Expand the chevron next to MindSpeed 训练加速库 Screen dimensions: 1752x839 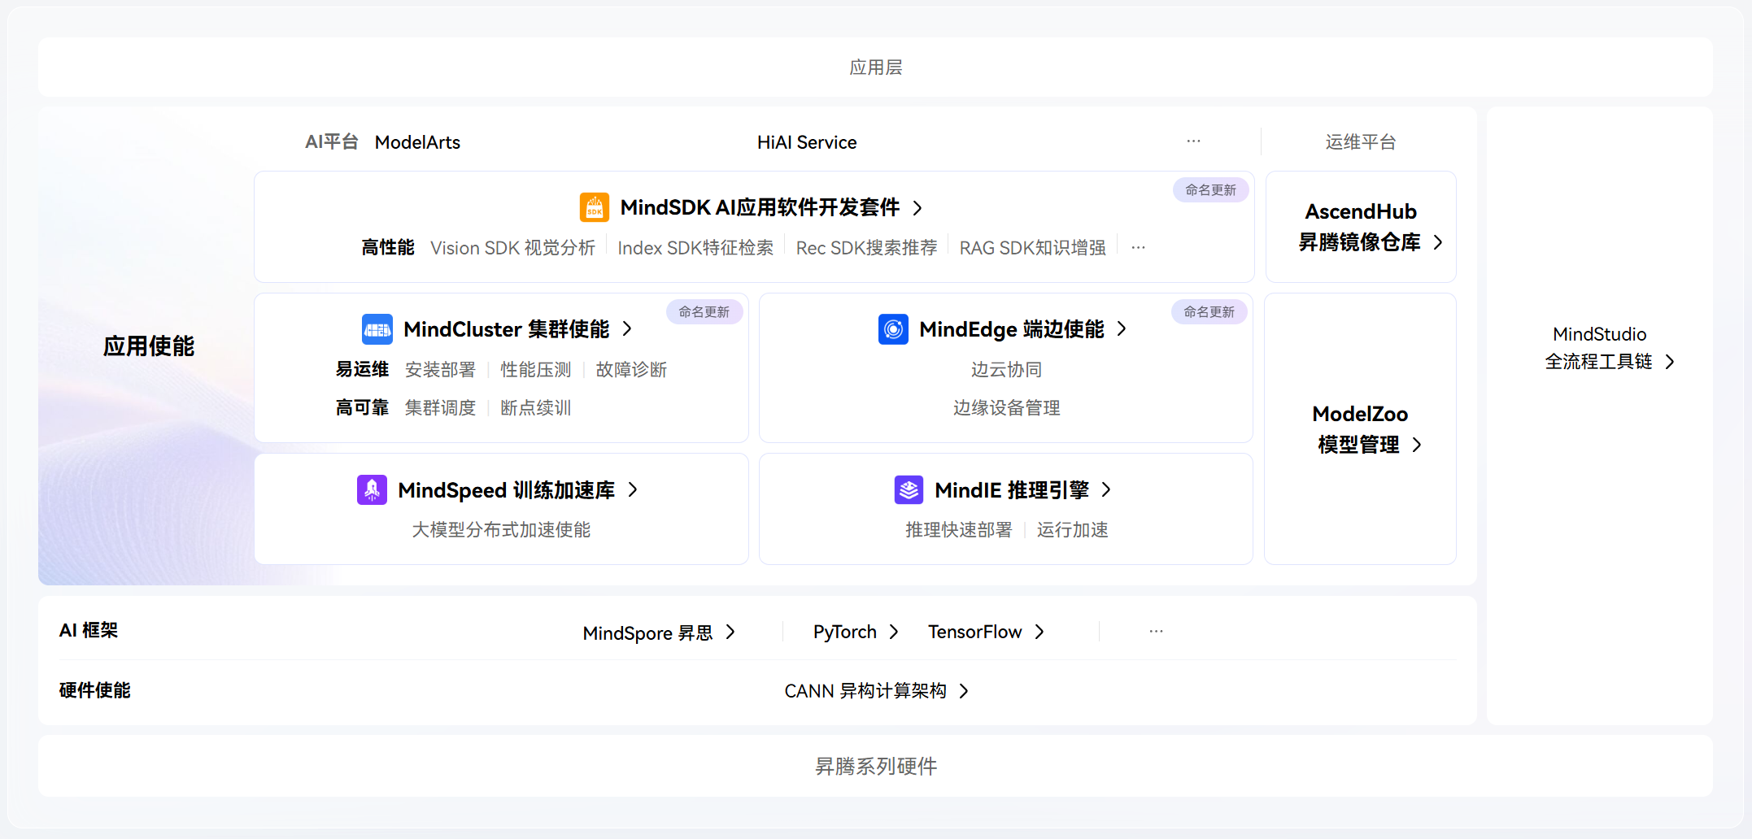click(633, 489)
